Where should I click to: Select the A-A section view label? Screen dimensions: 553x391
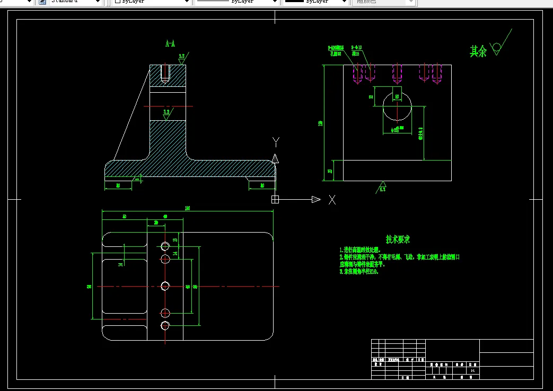pyautogui.click(x=170, y=44)
